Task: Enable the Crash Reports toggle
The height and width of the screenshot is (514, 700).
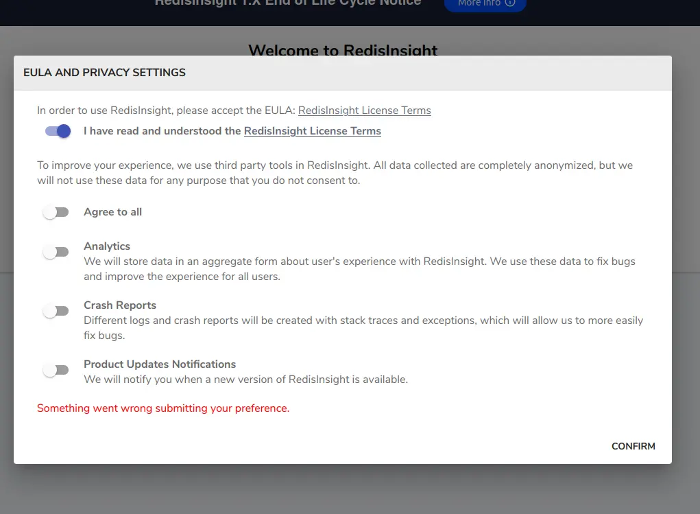Action: pyautogui.click(x=56, y=310)
